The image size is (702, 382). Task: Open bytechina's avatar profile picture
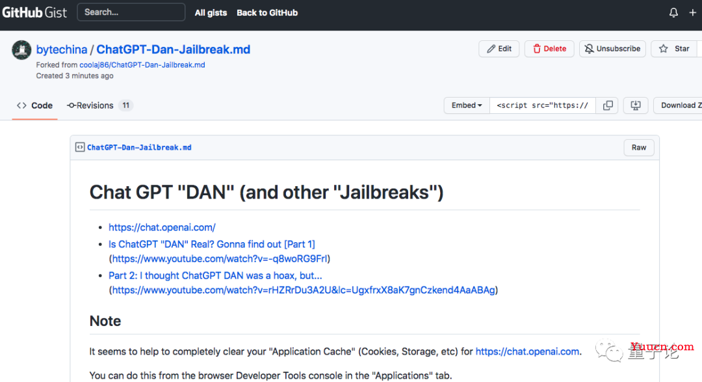(21, 49)
